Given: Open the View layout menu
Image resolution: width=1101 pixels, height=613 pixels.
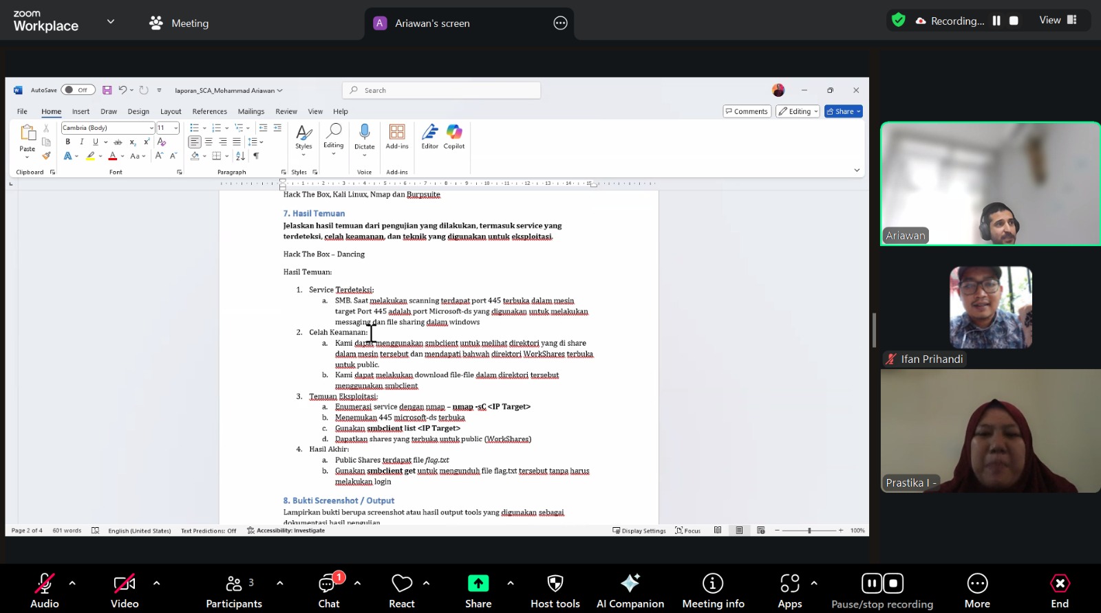Looking at the screenshot, I should 1058,20.
